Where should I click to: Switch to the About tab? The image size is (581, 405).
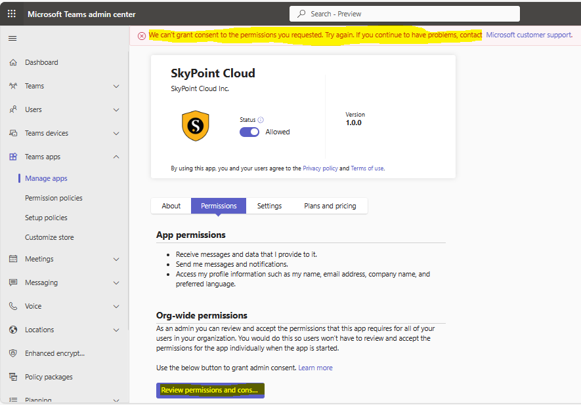pyautogui.click(x=171, y=206)
